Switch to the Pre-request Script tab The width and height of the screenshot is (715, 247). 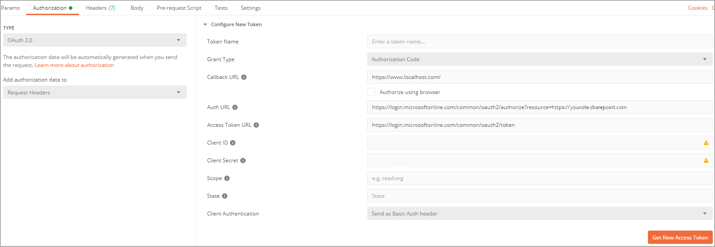click(179, 8)
